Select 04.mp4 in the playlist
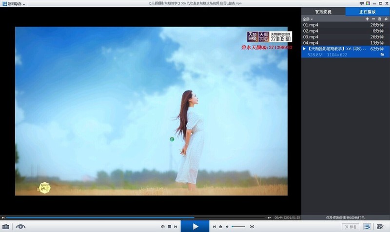 click(345, 43)
